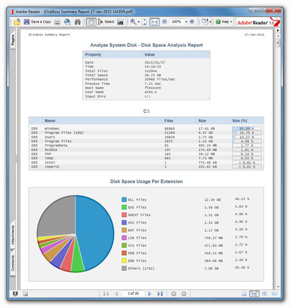Click the scrollbar up arrow
This screenshot has width=291, height=308.
[278, 36]
